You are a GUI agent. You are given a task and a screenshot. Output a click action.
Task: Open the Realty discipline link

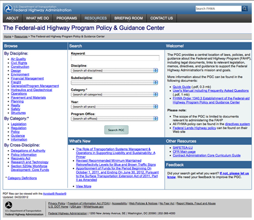click(16, 105)
